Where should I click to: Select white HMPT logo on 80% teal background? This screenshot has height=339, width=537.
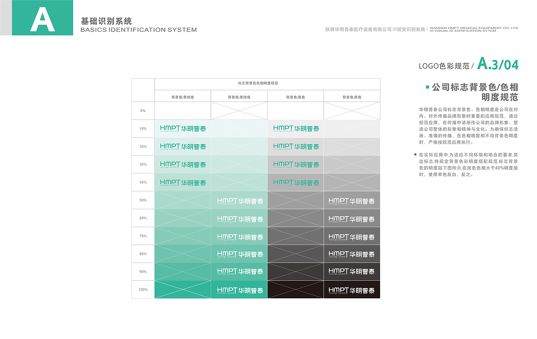240,254
